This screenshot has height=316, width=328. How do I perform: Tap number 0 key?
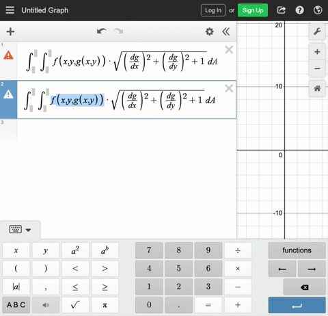[x=149, y=305]
